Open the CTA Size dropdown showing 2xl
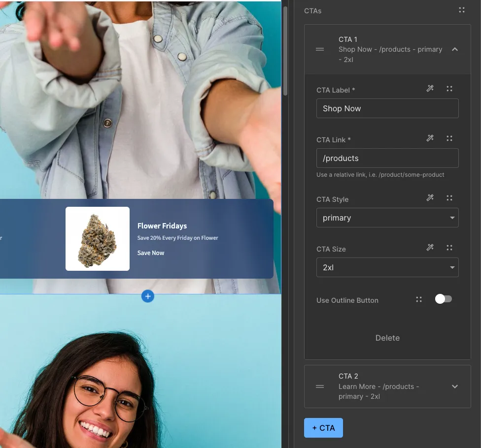Image resolution: width=481 pixels, height=448 pixels. [387, 267]
